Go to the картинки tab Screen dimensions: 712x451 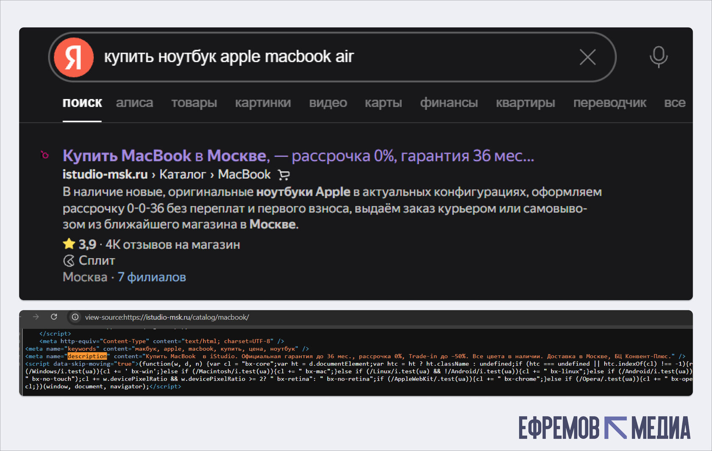coord(263,102)
